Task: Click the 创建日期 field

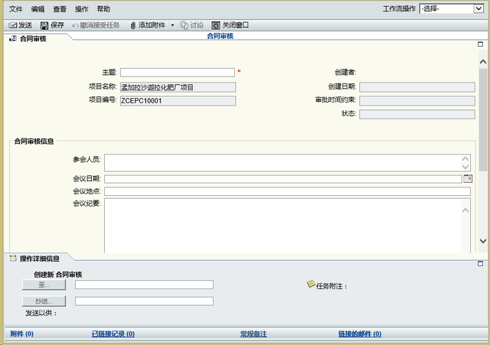Action: [x=417, y=87]
